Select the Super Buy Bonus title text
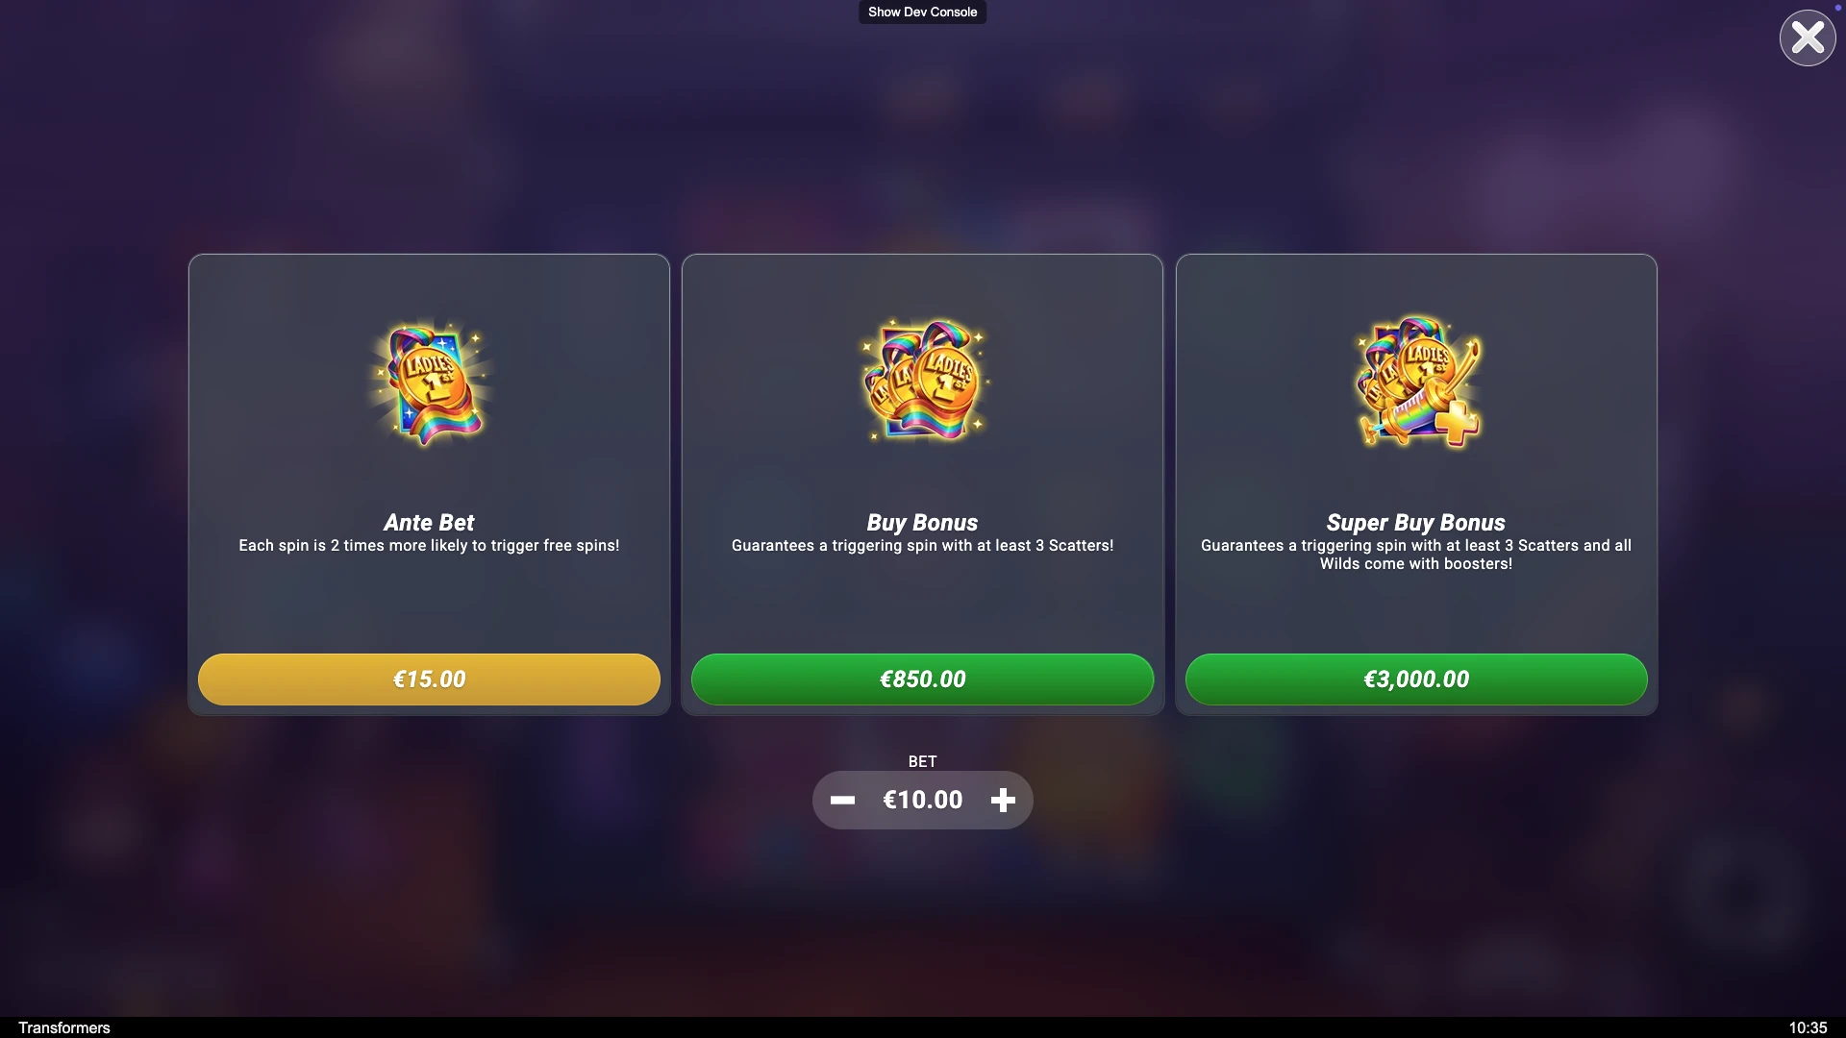1846x1038 pixels. (1416, 523)
